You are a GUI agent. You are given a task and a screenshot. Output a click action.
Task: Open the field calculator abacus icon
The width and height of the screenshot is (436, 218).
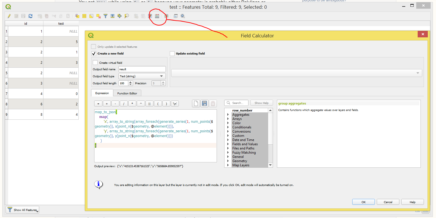coord(157,16)
